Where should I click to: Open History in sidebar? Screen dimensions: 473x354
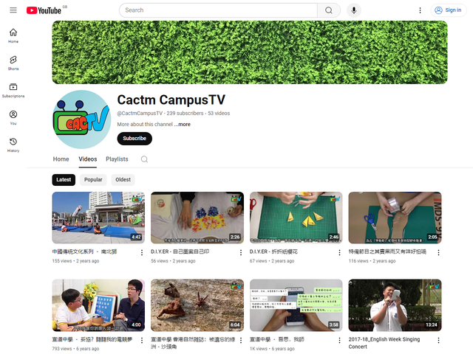pyautogui.click(x=13, y=145)
